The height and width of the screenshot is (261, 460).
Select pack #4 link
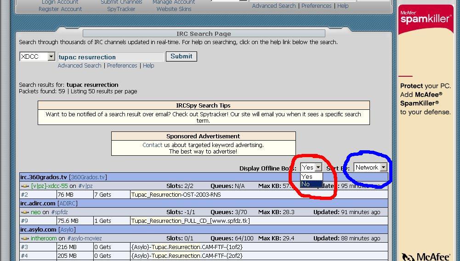pos(24,256)
